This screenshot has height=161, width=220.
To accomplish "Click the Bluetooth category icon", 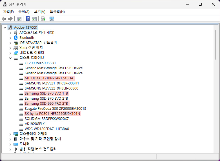I will tap(16, 38).
